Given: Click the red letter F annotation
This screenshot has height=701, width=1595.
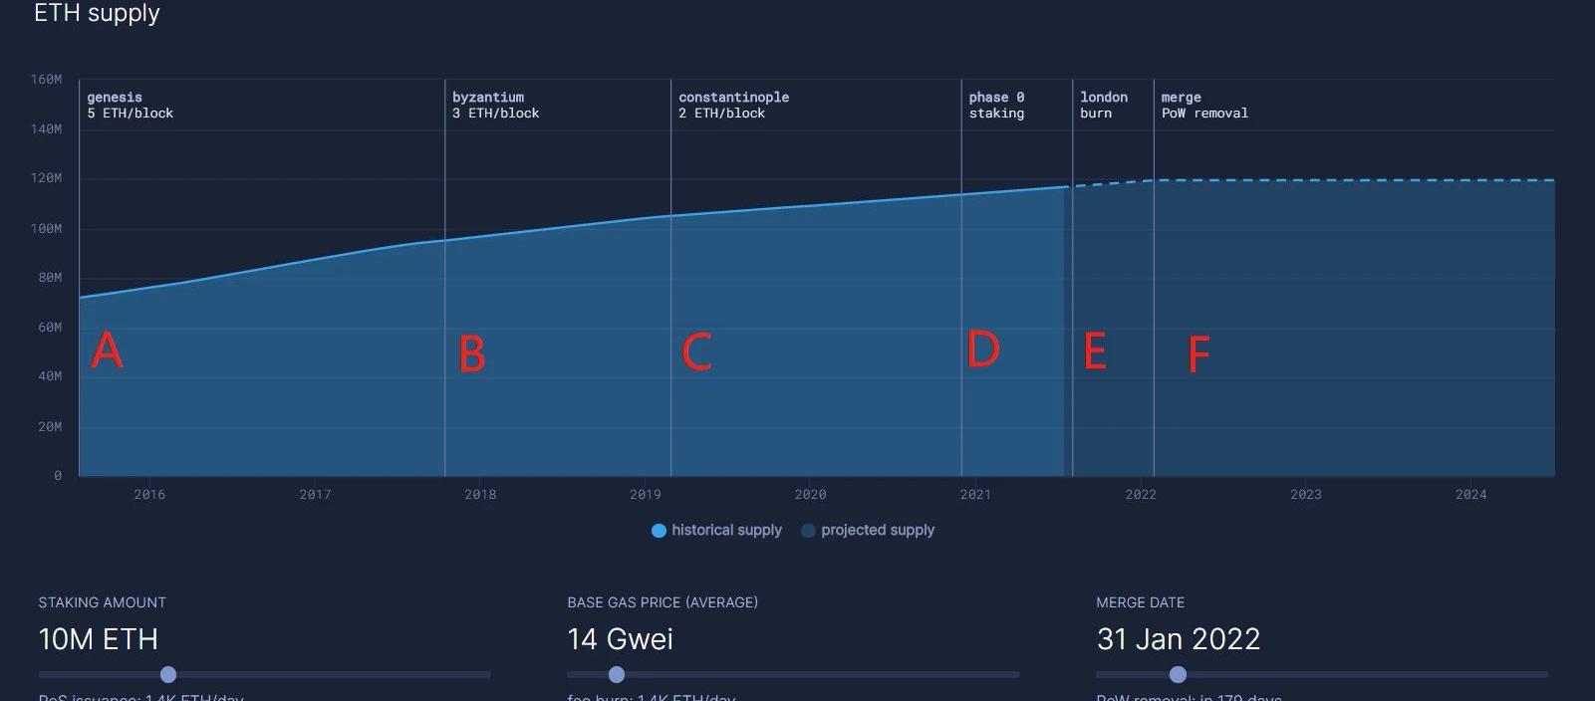Looking at the screenshot, I should [x=1199, y=354].
